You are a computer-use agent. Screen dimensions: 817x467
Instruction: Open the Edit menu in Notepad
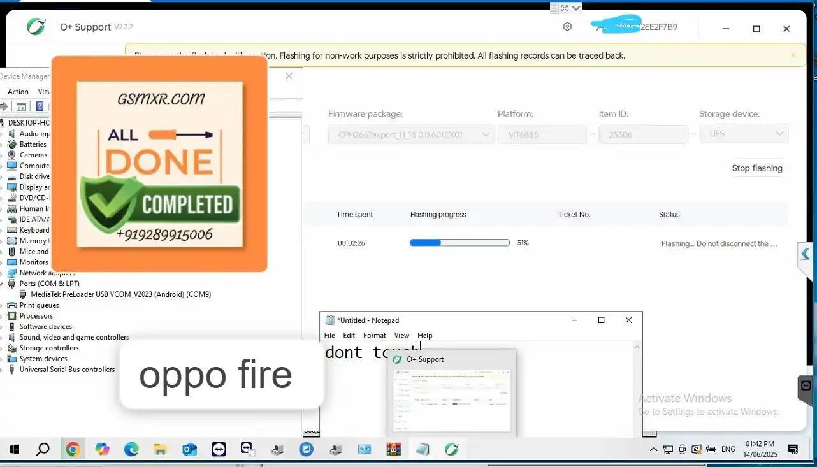point(349,335)
